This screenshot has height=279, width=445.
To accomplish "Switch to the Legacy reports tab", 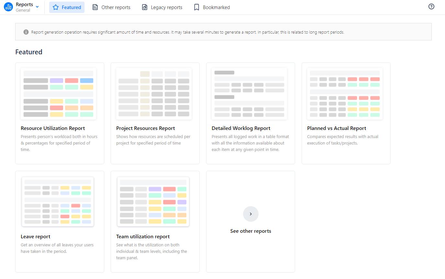I will (x=162, y=7).
